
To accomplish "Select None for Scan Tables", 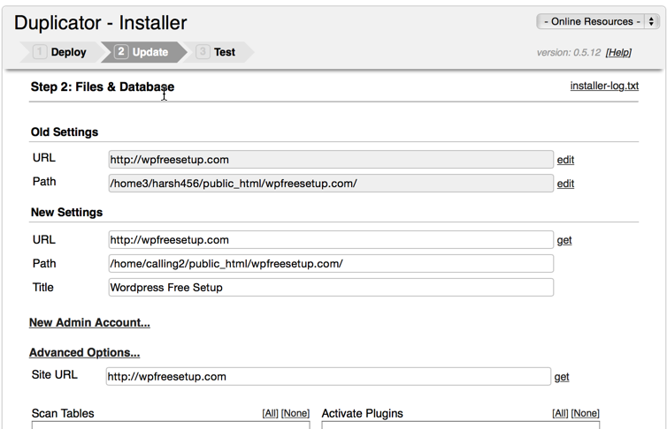I will coord(295,414).
